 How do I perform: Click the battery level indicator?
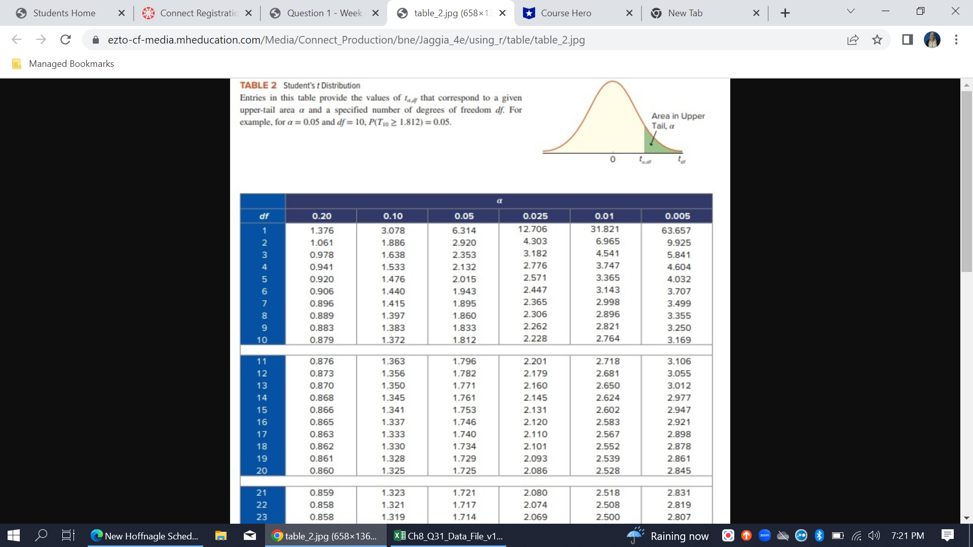(x=837, y=535)
